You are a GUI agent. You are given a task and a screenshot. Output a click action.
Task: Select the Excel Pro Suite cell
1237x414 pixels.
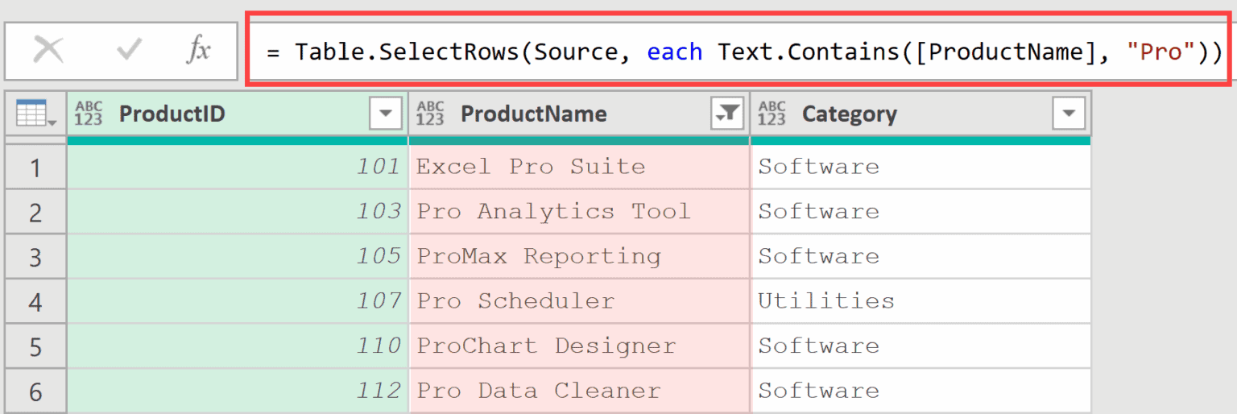pos(579,167)
